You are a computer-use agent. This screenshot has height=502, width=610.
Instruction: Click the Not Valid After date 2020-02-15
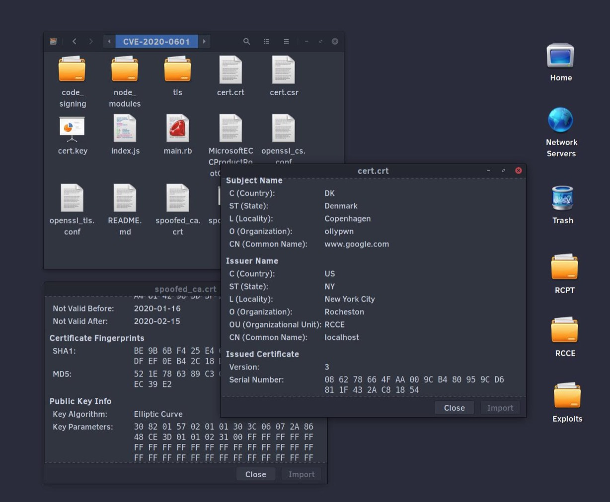point(157,321)
